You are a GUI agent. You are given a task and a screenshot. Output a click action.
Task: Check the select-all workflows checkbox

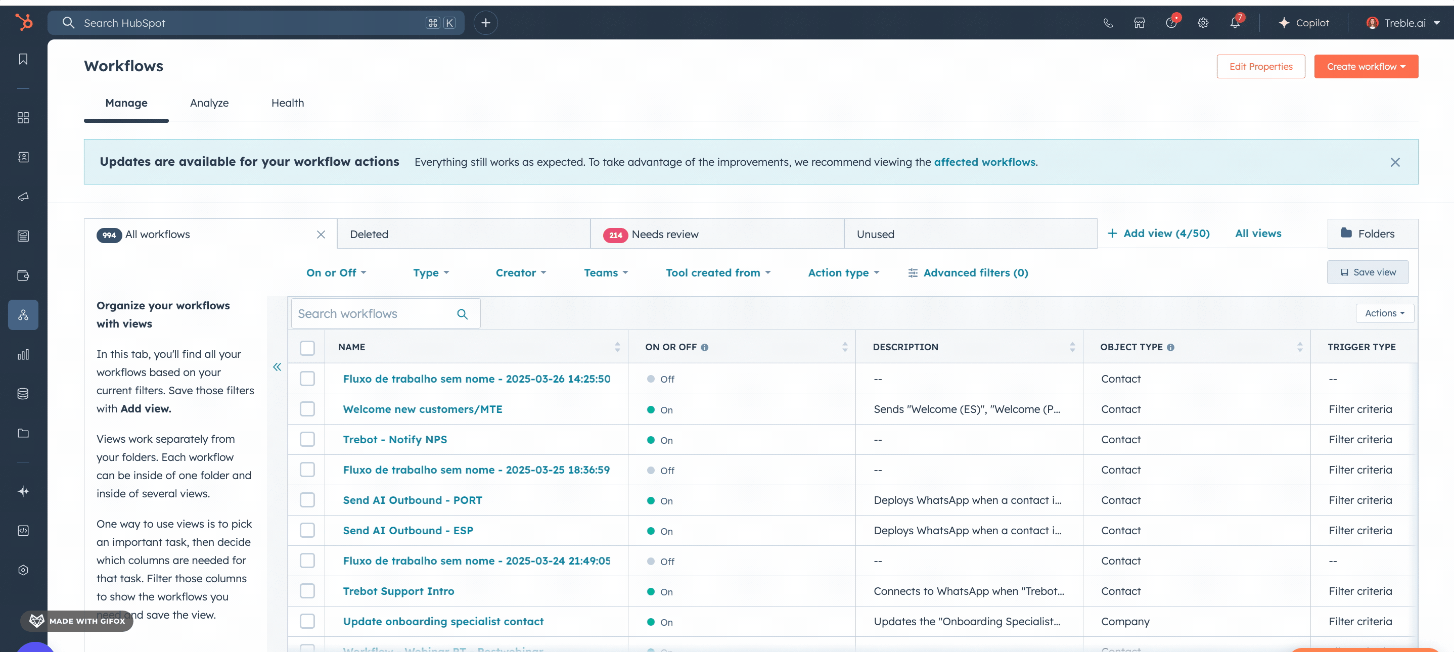[x=307, y=348]
